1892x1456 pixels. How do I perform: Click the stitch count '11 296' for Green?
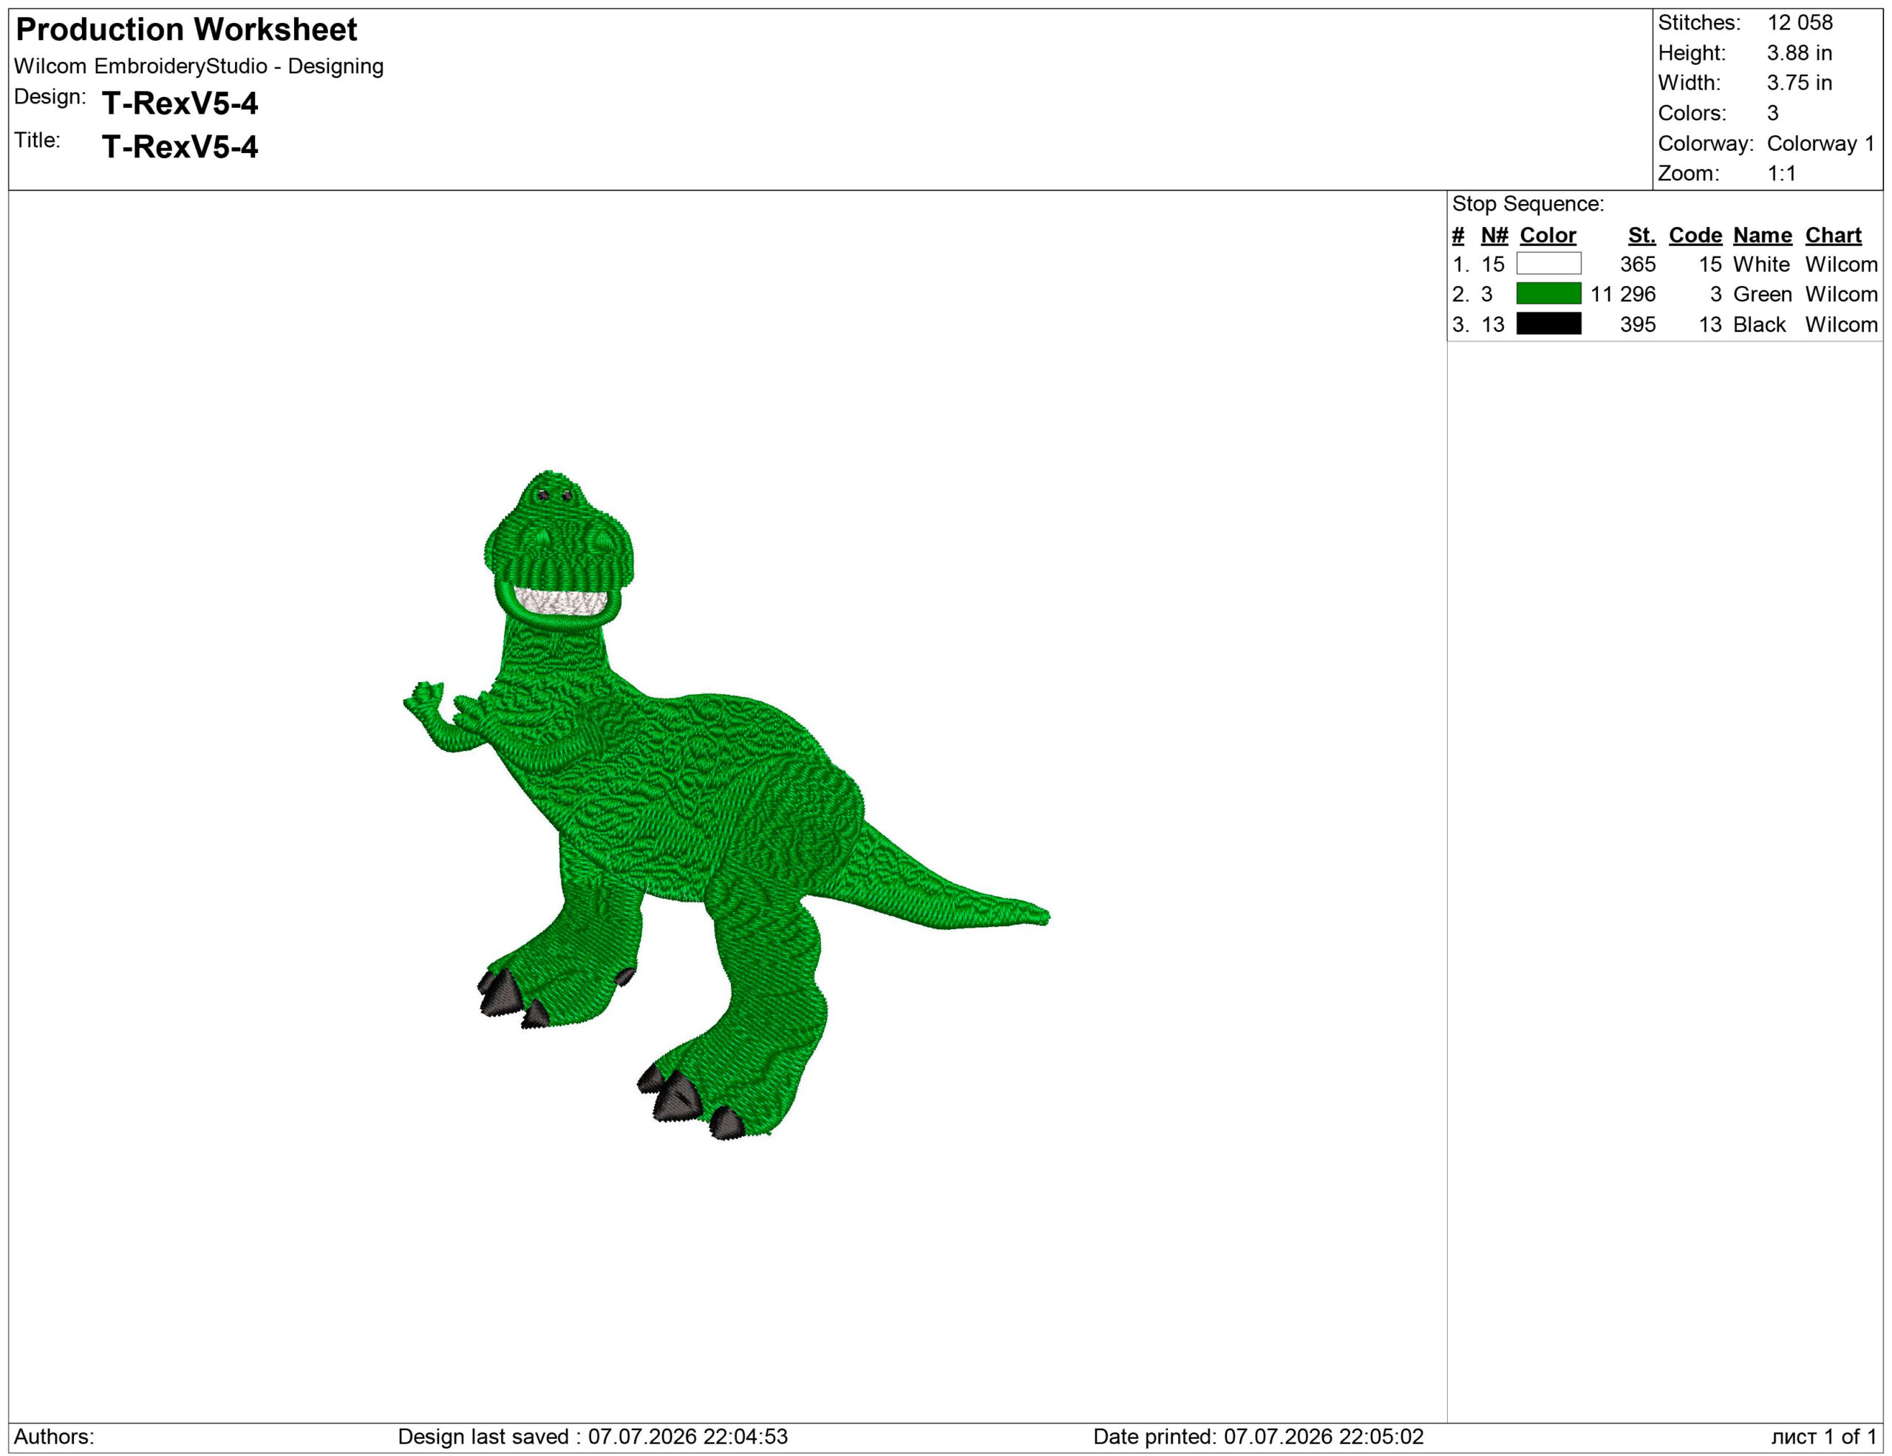pos(1622,294)
